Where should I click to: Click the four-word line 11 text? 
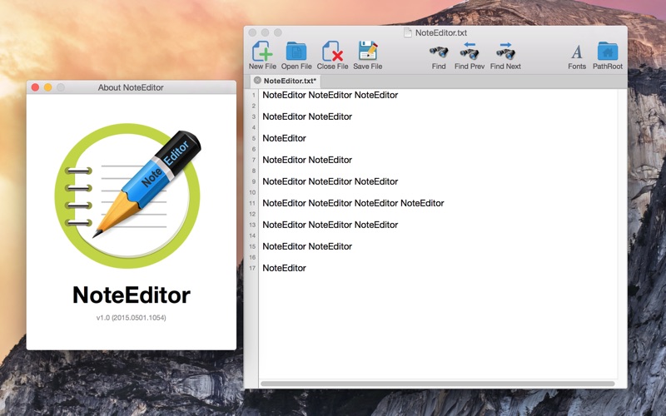click(x=353, y=203)
